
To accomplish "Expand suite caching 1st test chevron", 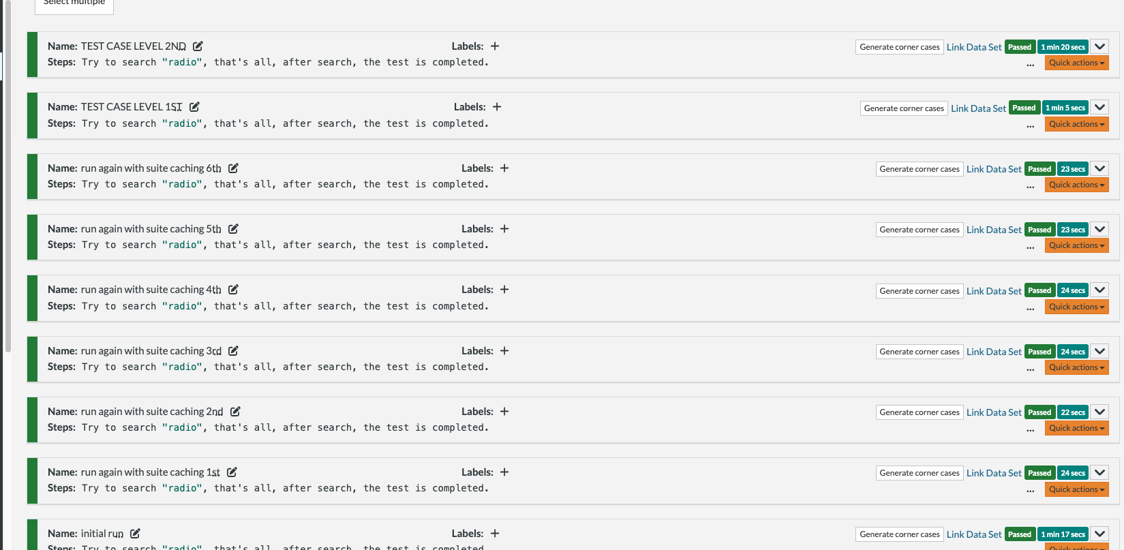I will point(1099,472).
